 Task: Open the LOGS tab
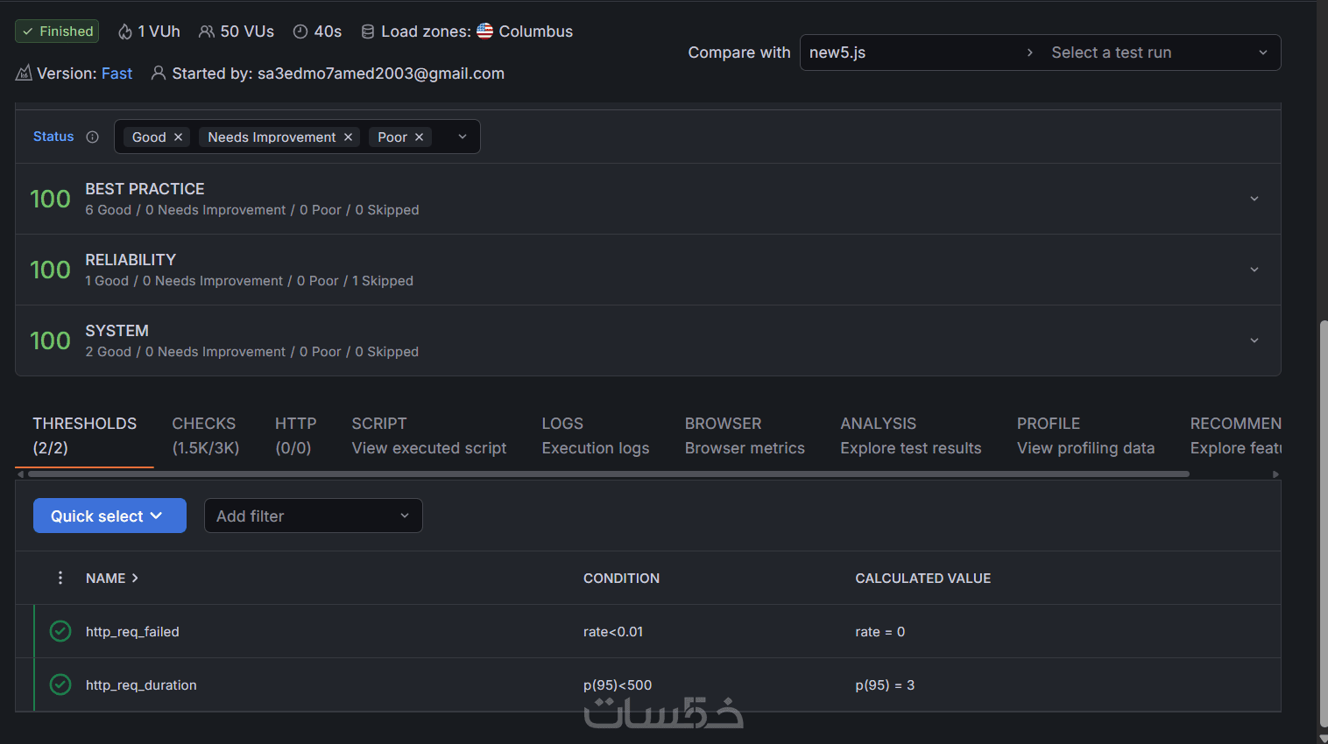click(x=596, y=435)
